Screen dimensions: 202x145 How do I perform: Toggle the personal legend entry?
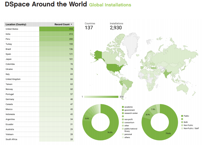tap(128, 134)
